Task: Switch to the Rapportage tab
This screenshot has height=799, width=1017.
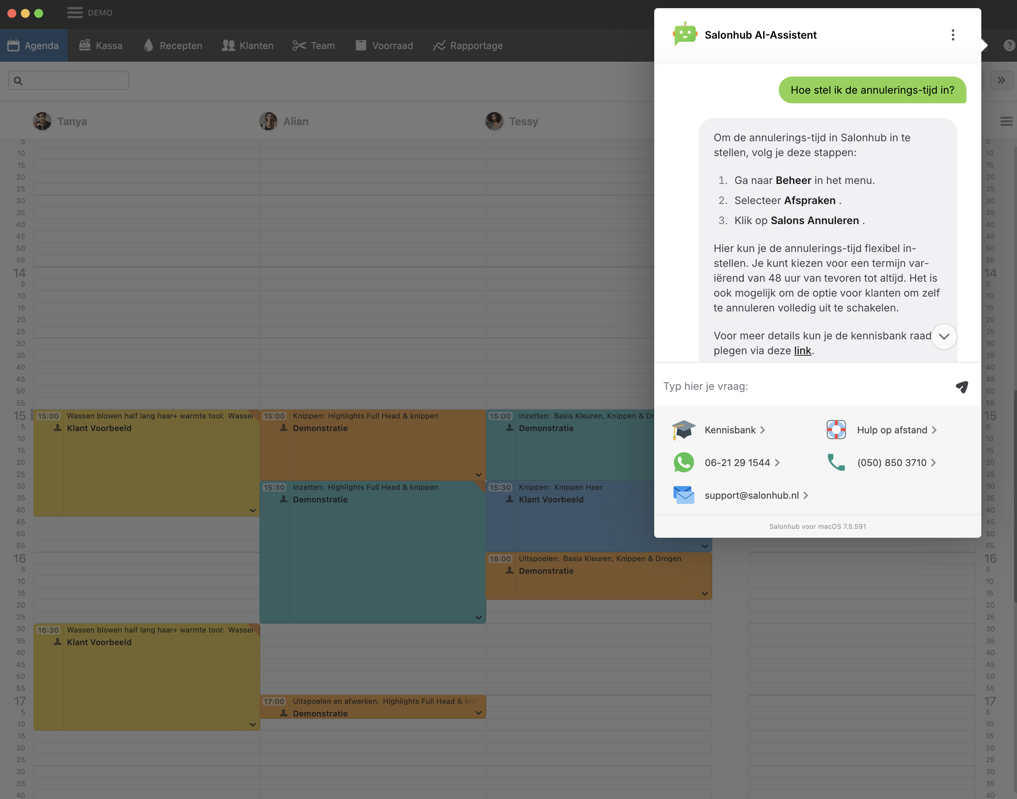Action: 467,45
